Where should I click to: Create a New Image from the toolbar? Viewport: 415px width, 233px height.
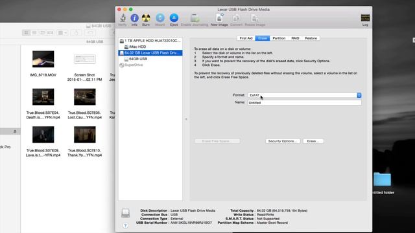click(x=219, y=18)
